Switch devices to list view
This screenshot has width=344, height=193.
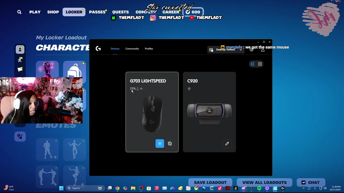(x=260, y=64)
